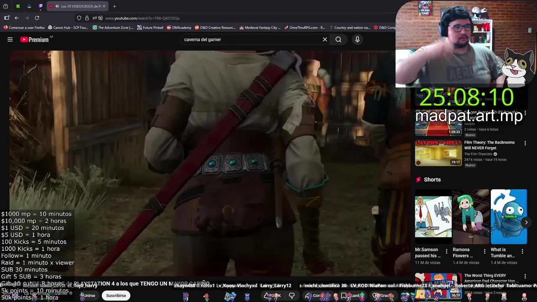Screen dimensions: 537x302
Task: Run search with magnifier button
Action: (x=339, y=39)
